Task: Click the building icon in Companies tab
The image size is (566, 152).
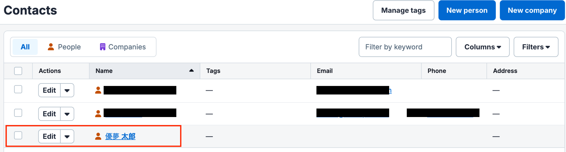Action: pyautogui.click(x=103, y=47)
